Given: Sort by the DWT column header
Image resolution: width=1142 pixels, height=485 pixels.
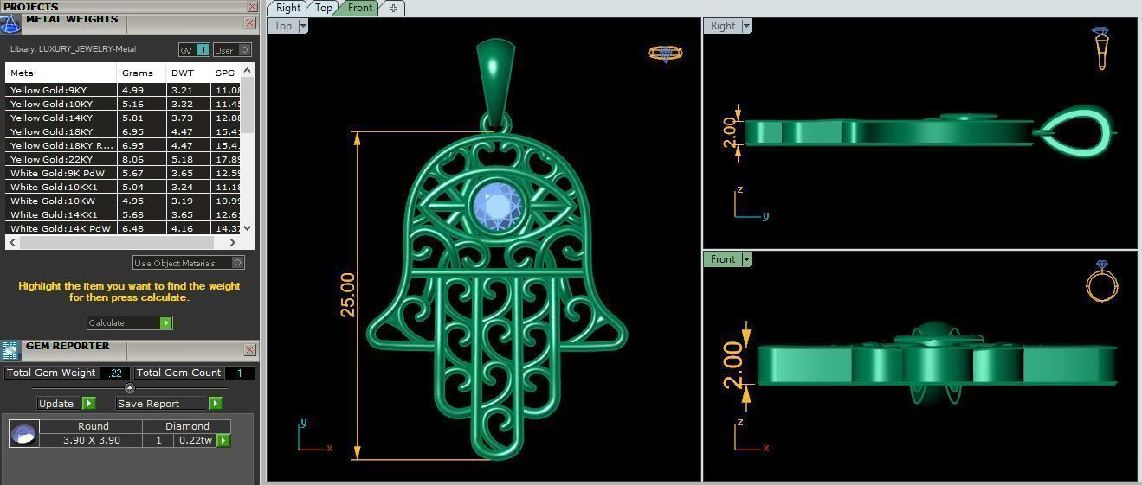Looking at the screenshot, I should tap(188, 73).
